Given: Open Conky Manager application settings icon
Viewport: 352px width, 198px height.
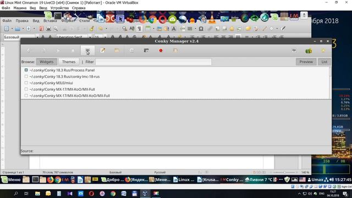Looking at the screenshot, I should [x=294, y=51].
